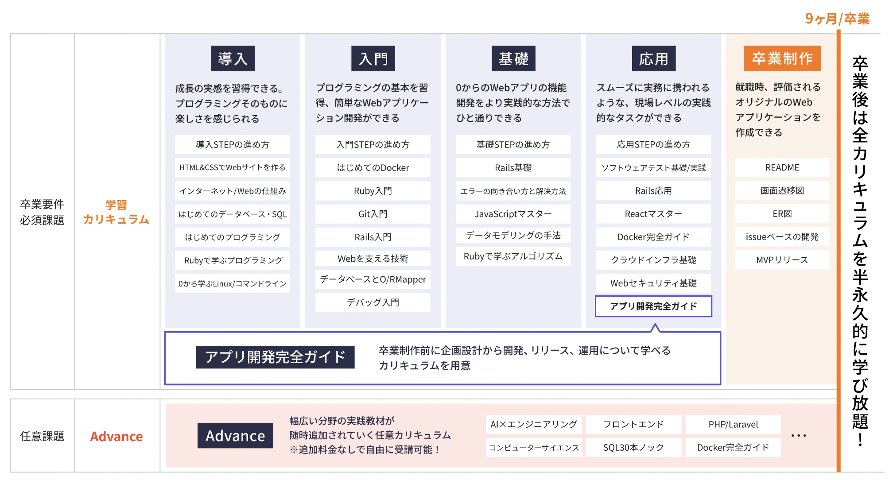Image resolution: width=893 pixels, height=480 pixels.
Task: Click the large アプリ開発完全ガイド callout label
Action: (x=275, y=357)
